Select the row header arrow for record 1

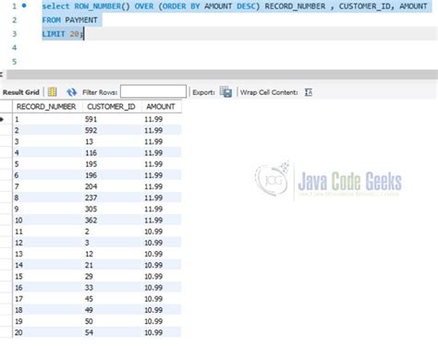coord(2,119)
